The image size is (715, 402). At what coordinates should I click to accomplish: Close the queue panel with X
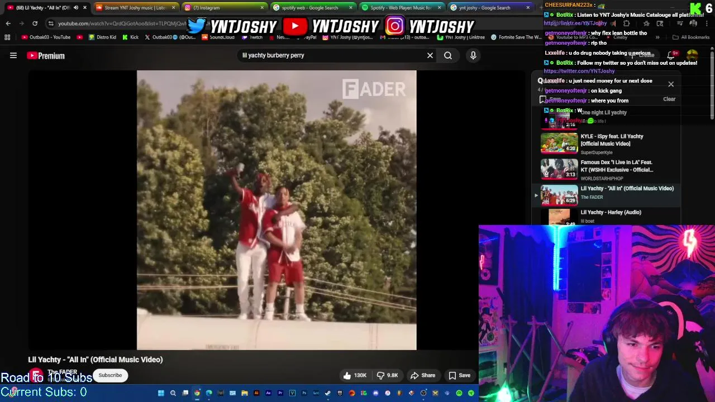(x=671, y=84)
